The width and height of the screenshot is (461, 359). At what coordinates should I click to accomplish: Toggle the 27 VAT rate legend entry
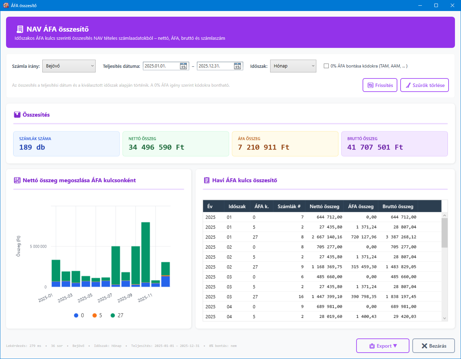(x=117, y=315)
